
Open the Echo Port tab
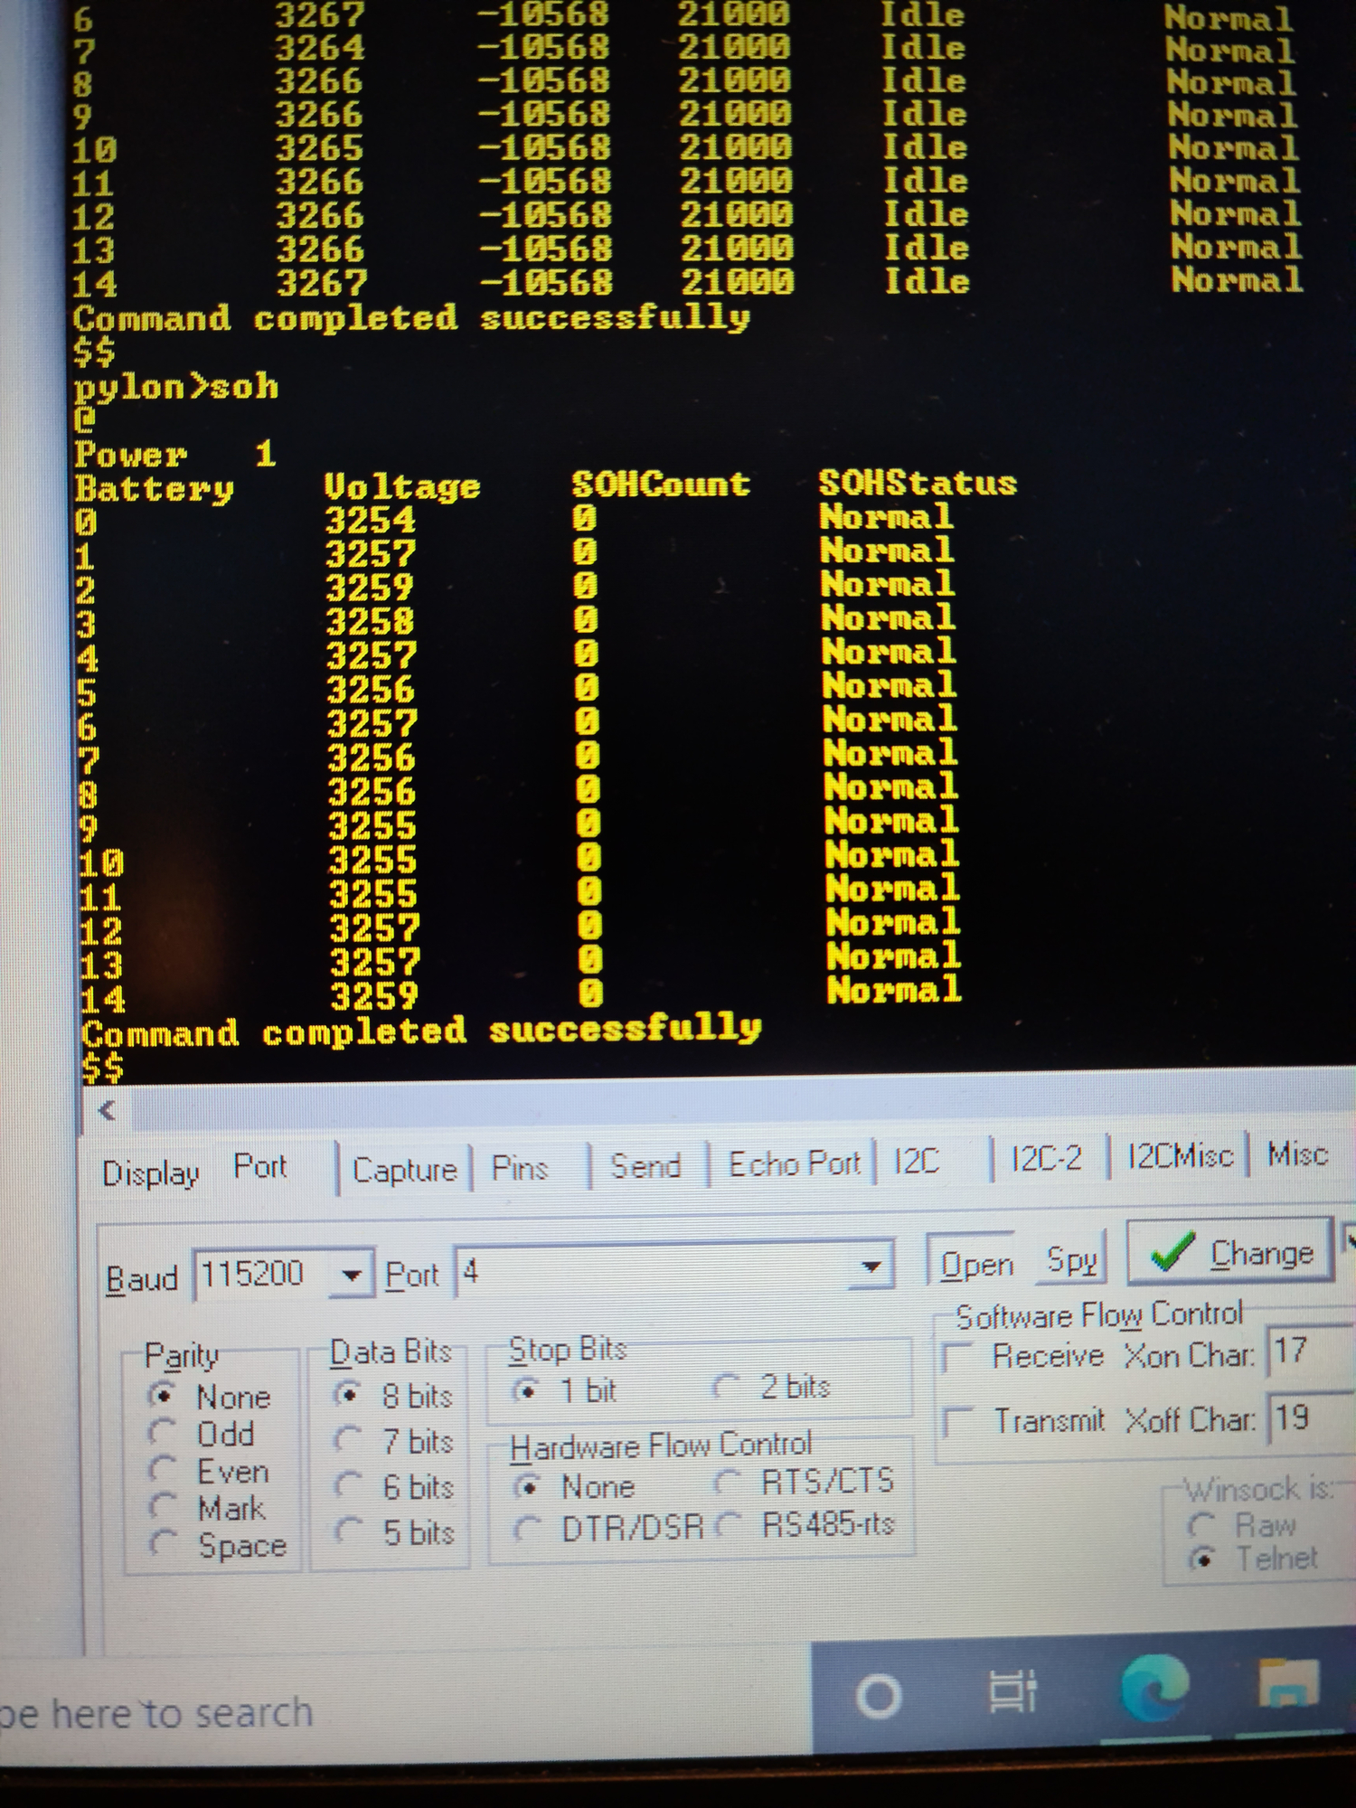click(x=794, y=1163)
